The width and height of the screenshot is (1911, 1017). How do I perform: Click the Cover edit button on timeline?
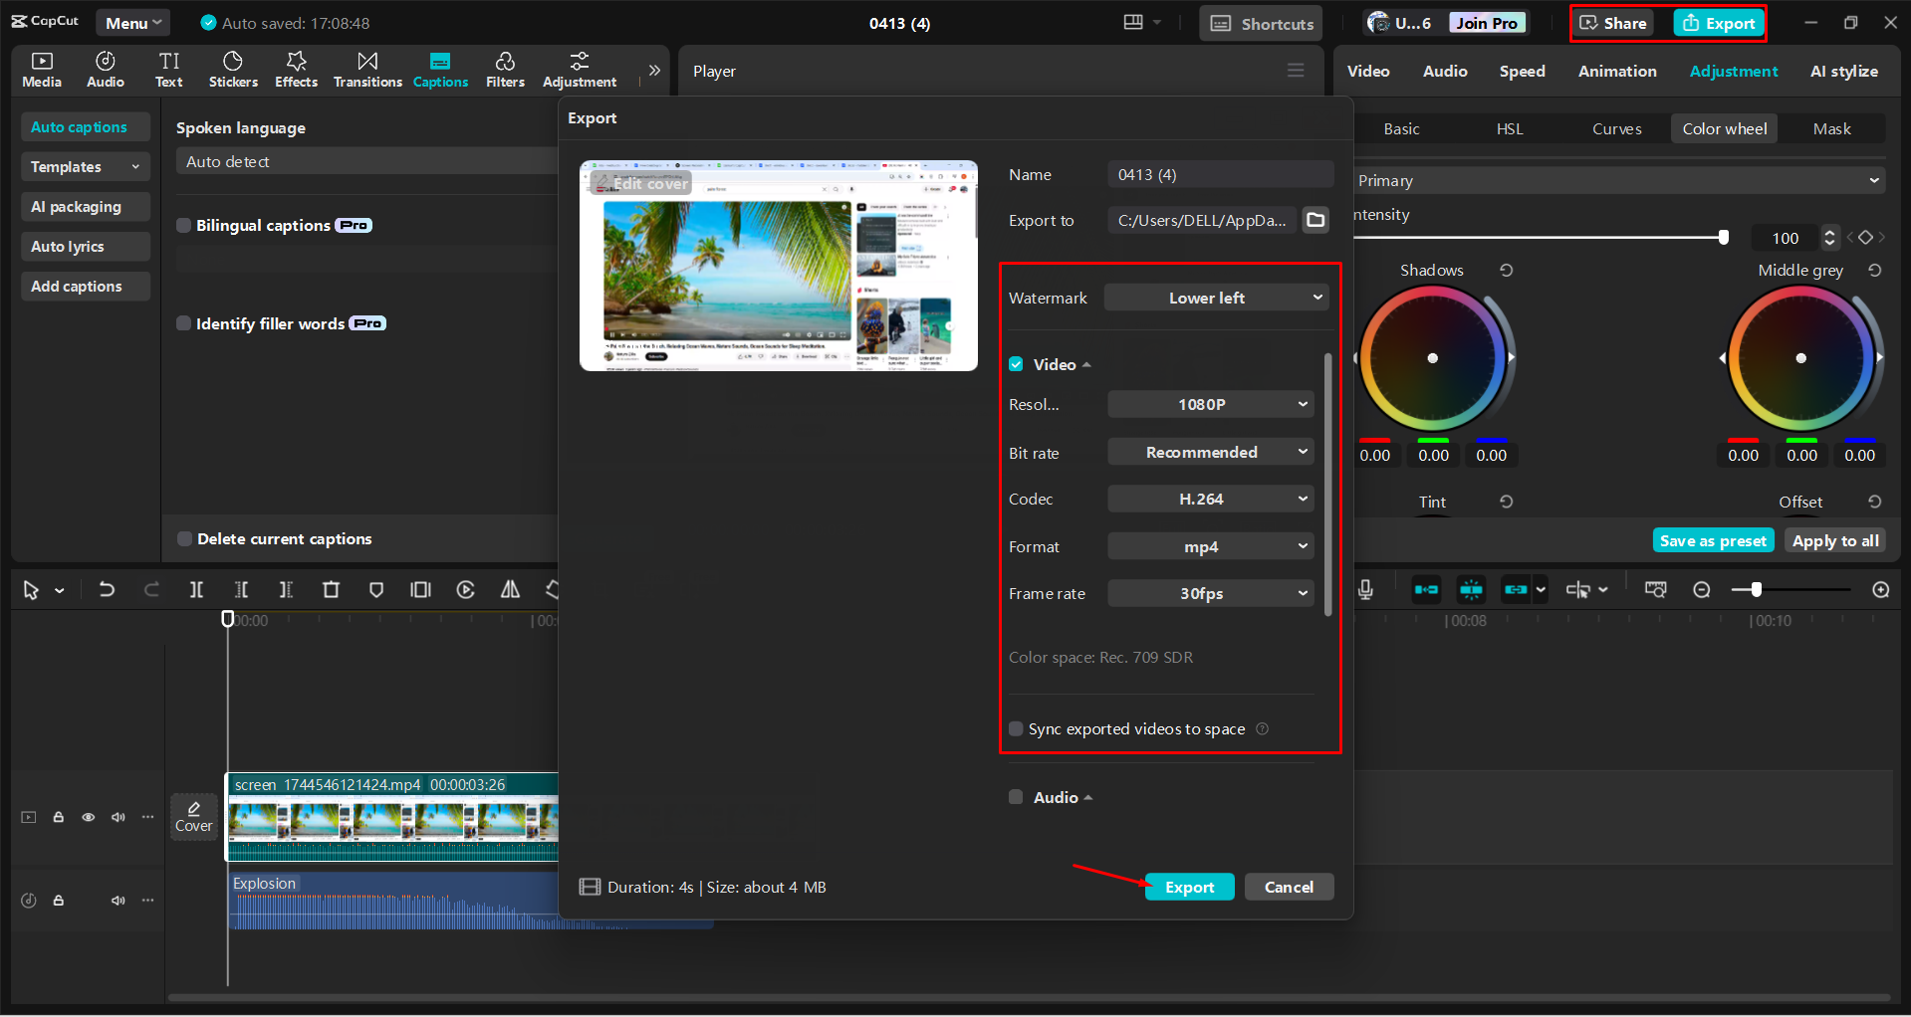click(x=194, y=816)
